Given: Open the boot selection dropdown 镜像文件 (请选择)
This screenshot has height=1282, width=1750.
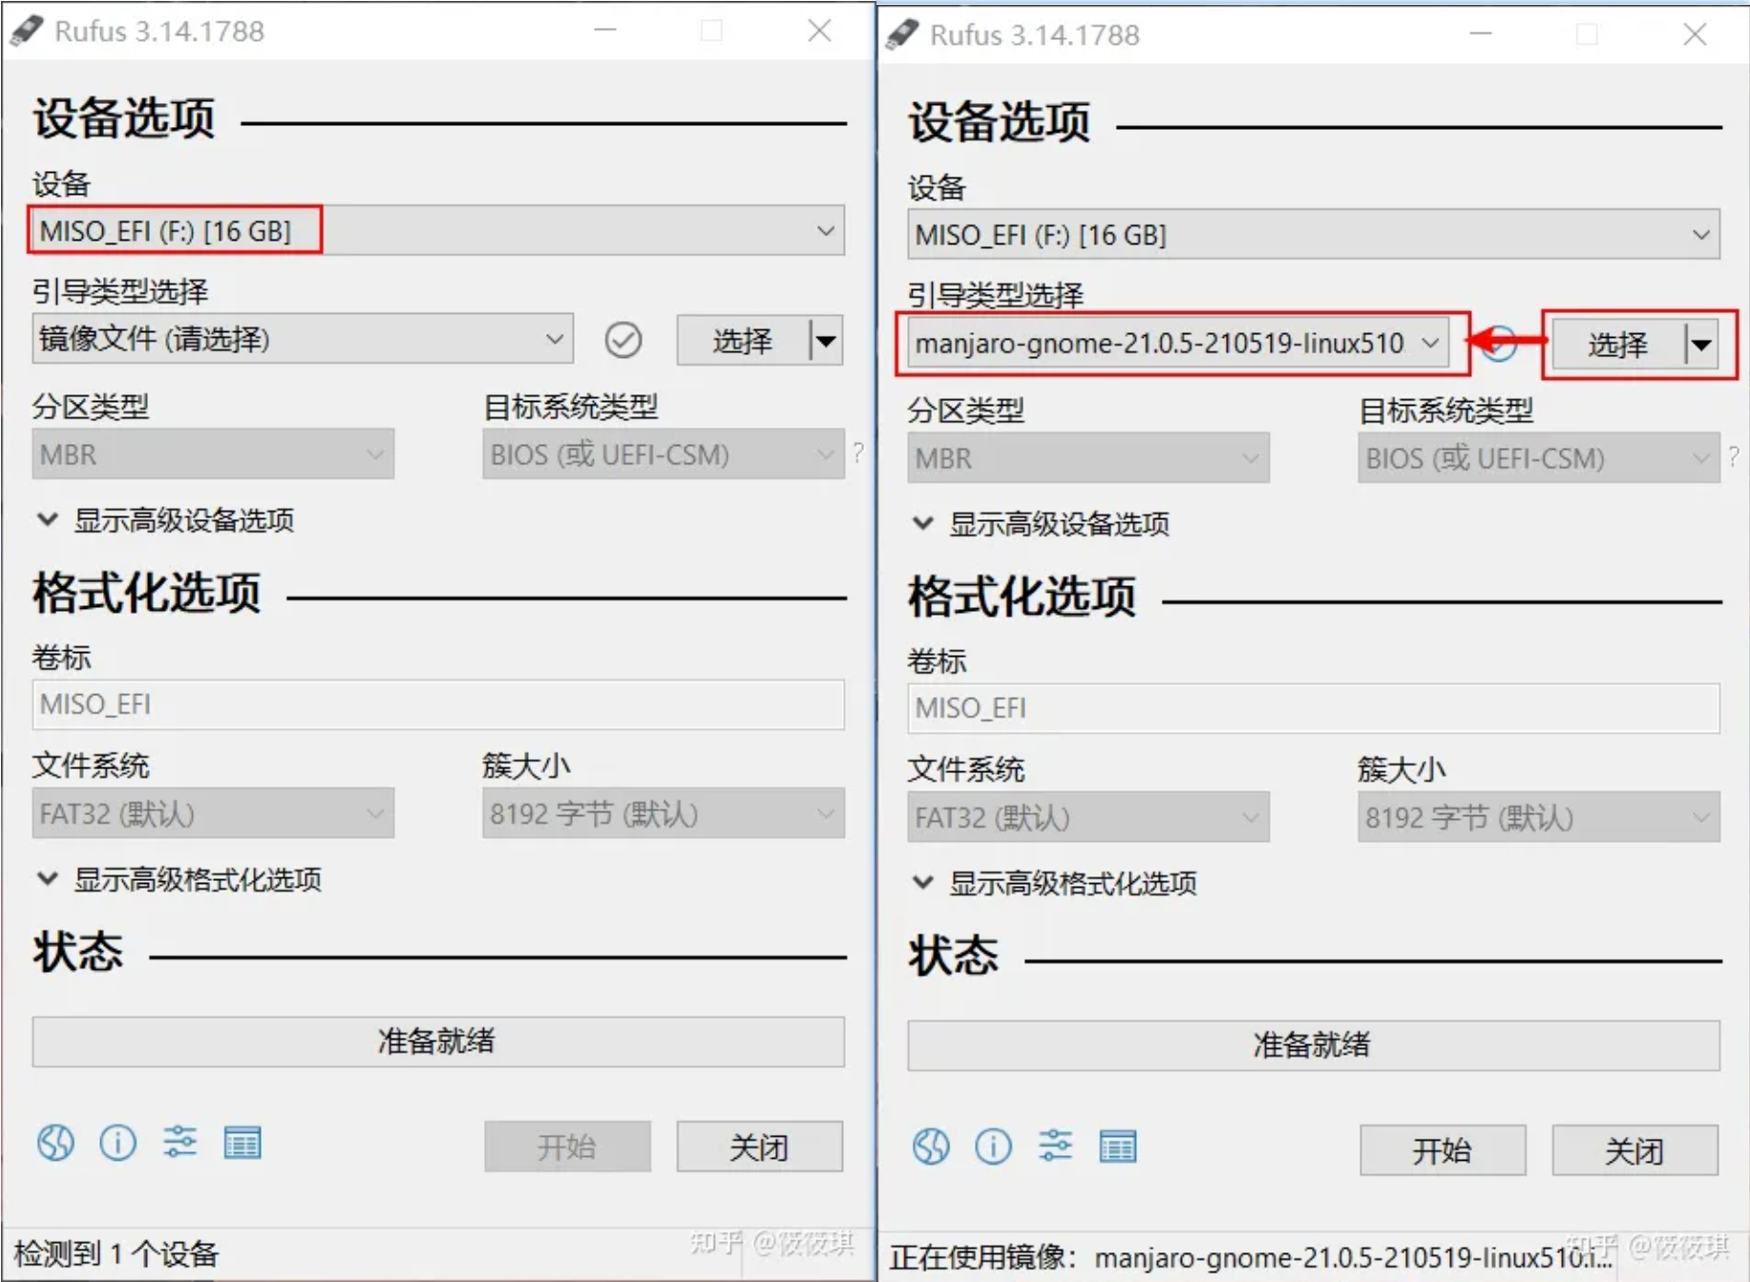Looking at the screenshot, I should (x=303, y=339).
